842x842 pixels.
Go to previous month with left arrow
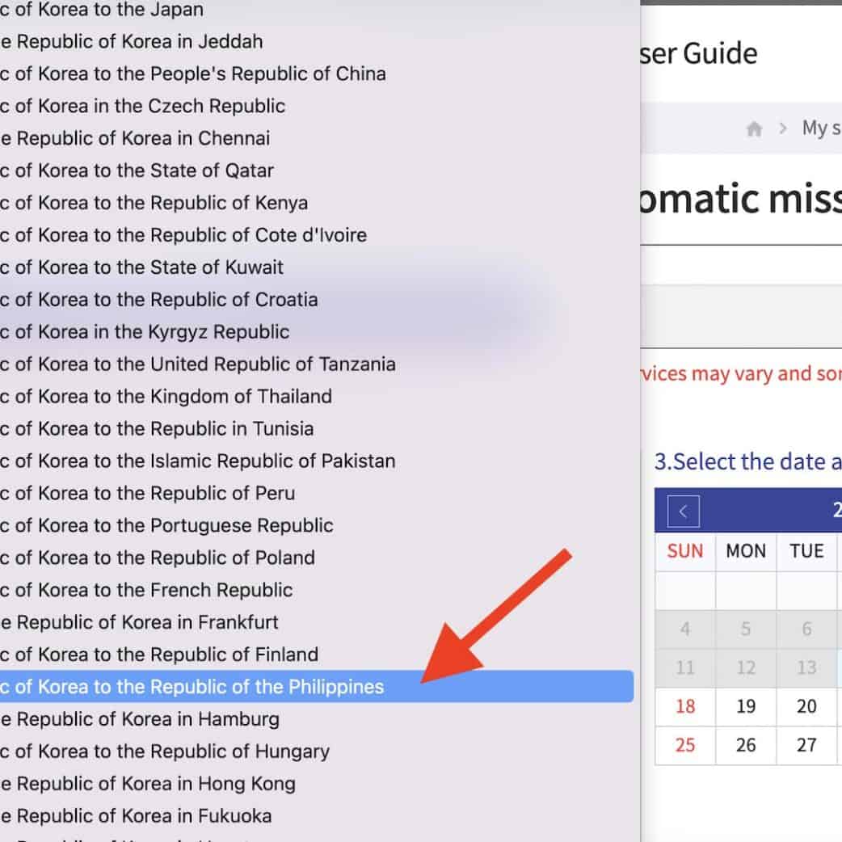pyautogui.click(x=684, y=512)
